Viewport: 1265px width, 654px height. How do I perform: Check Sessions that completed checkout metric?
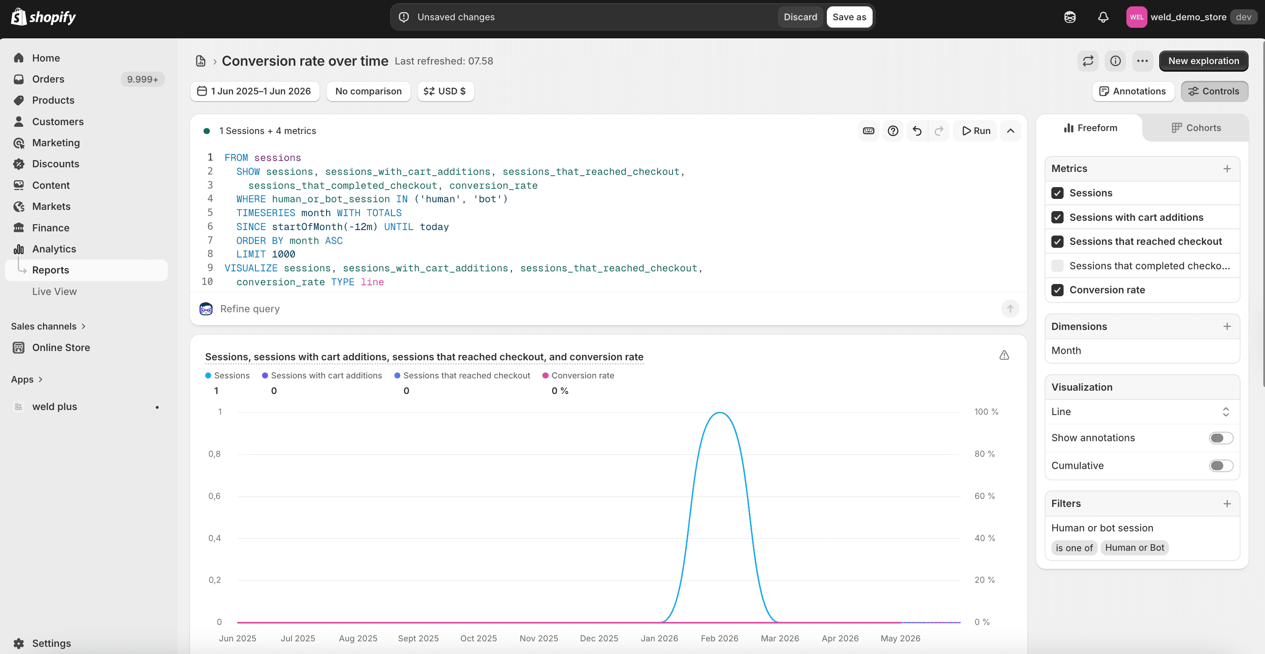[x=1057, y=265]
